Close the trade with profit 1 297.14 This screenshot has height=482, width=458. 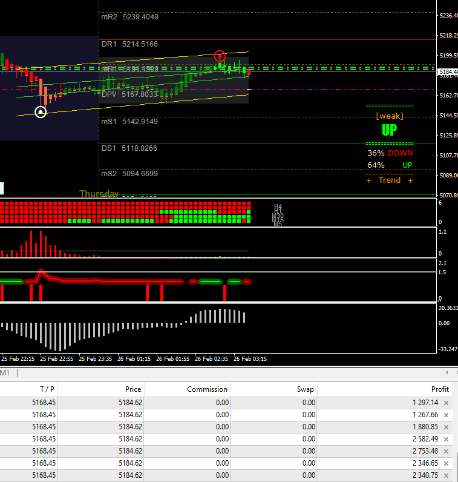tap(446, 403)
